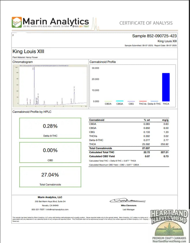Click '250 Bel Marin Keys Blvd, Suite D4'
The image size is (190, 243).
click(x=50, y=201)
